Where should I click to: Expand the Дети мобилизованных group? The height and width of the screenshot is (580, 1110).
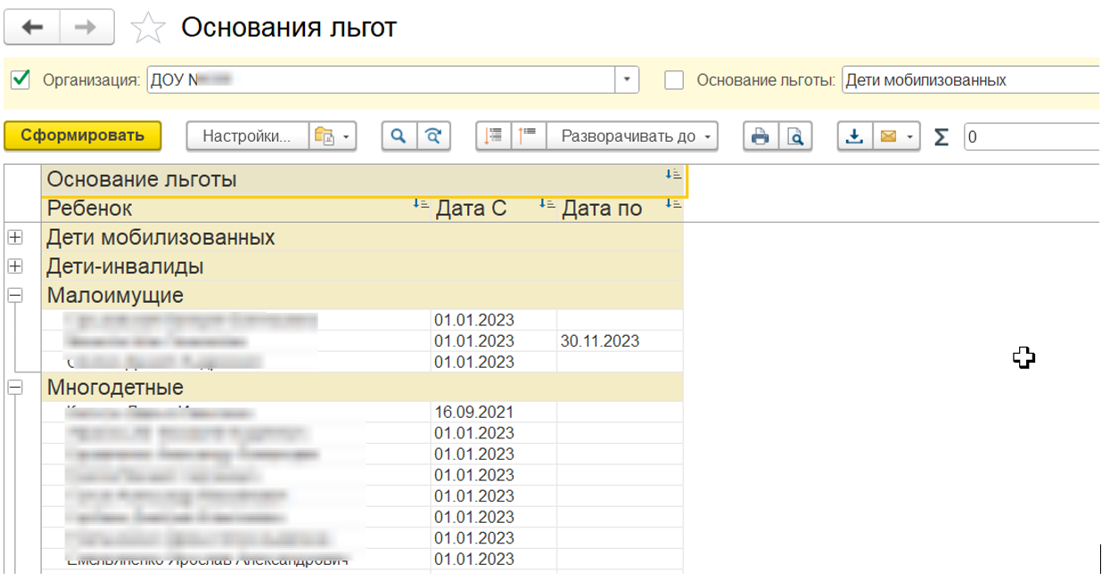pos(15,238)
